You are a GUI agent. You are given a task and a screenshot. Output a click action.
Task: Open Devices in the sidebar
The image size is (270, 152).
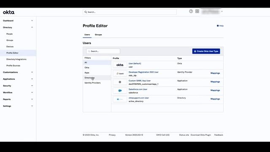10,46
